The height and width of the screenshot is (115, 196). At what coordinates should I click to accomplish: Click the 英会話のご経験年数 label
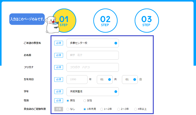click(35, 109)
